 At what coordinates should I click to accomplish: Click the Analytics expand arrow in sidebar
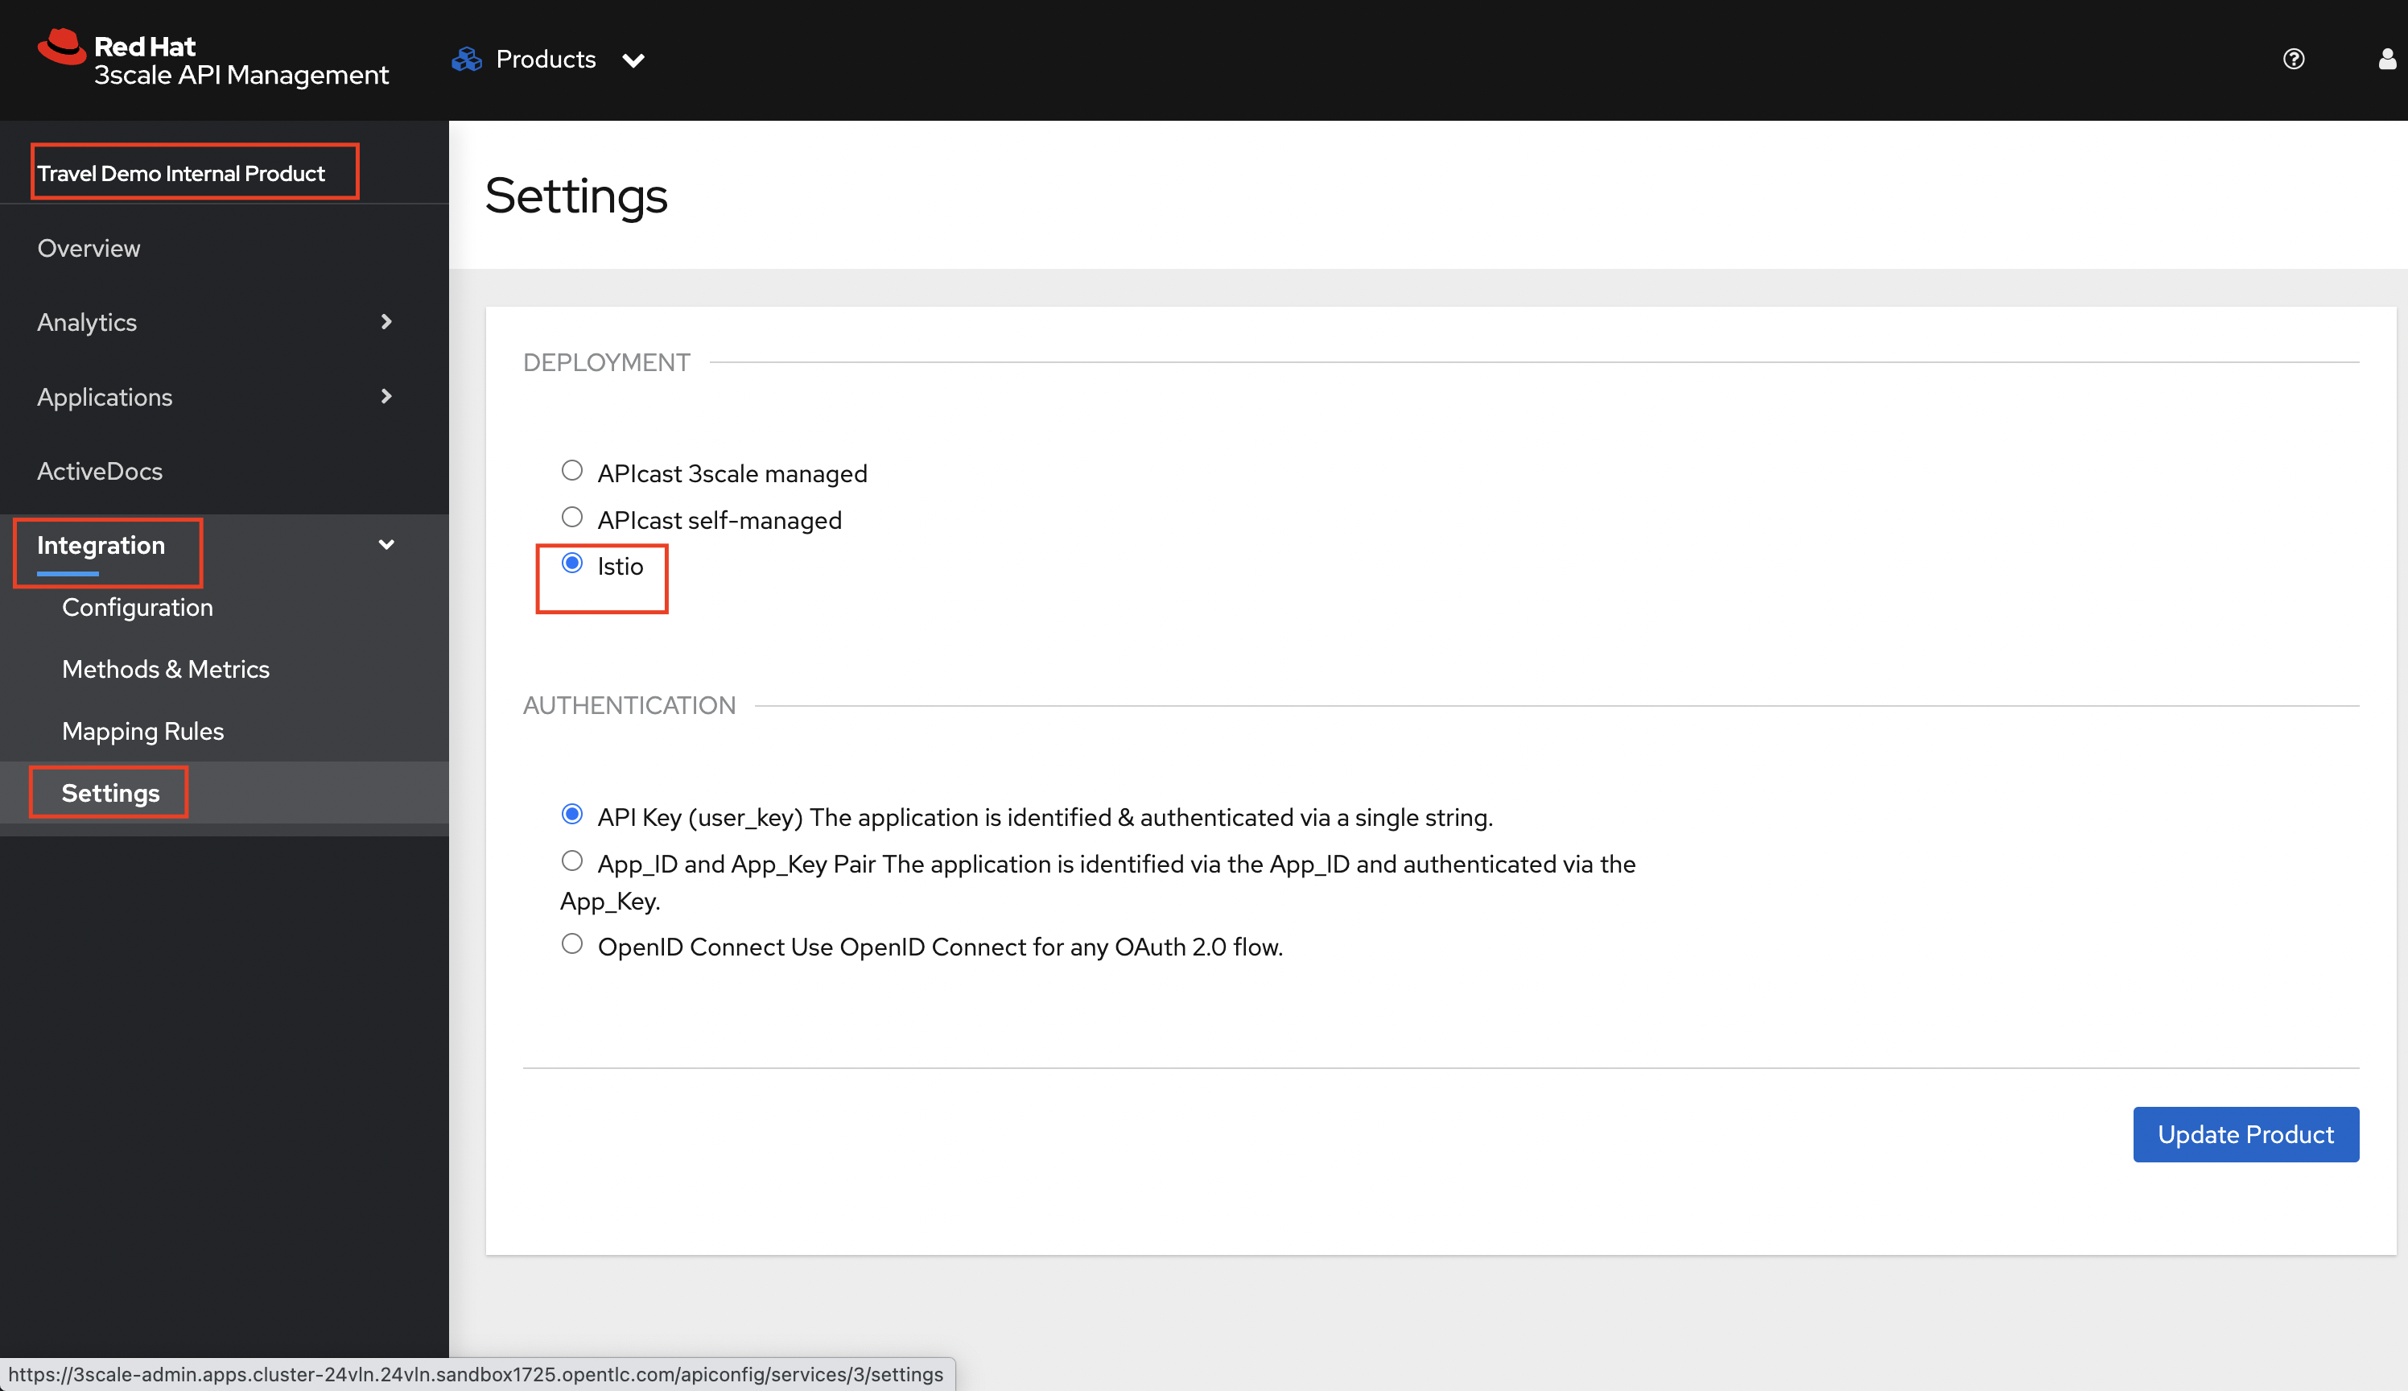[386, 321]
